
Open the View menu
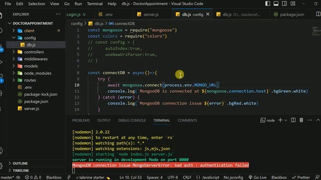(x=55, y=3)
